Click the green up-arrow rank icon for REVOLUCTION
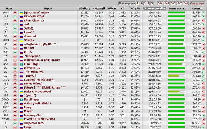Screen dimensions: 207x129 click(x=15, y=17)
